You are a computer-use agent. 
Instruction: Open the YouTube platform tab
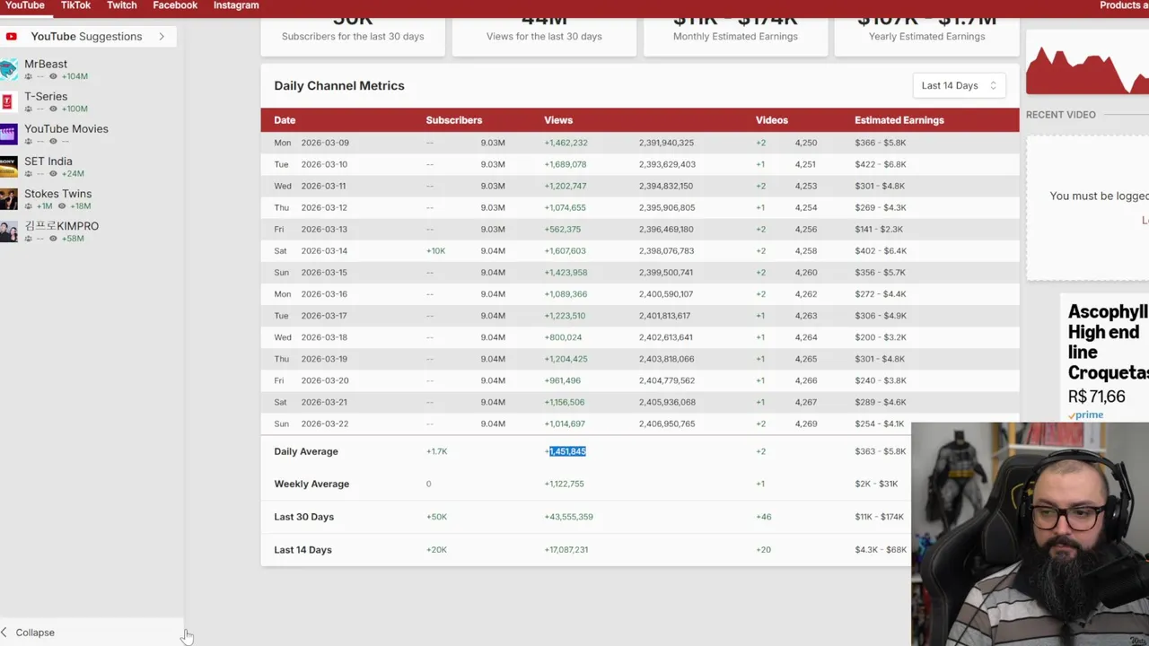(x=25, y=5)
